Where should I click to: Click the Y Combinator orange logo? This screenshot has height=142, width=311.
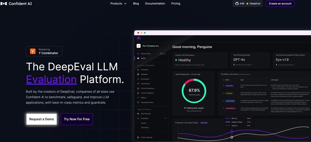33,51
